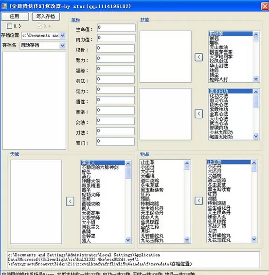Screen dimensions: 269x275
Task: Click the 应用 apply button
Action: (x=15, y=17)
